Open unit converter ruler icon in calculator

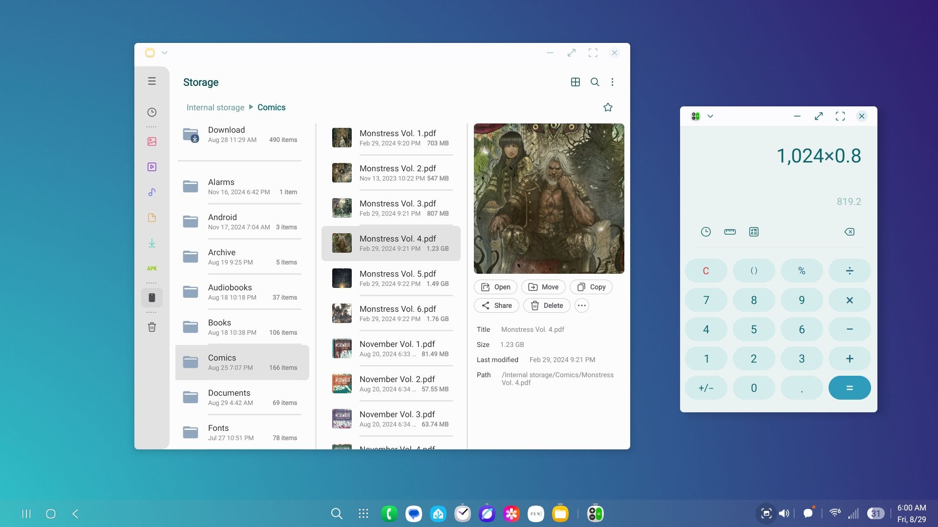click(730, 232)
